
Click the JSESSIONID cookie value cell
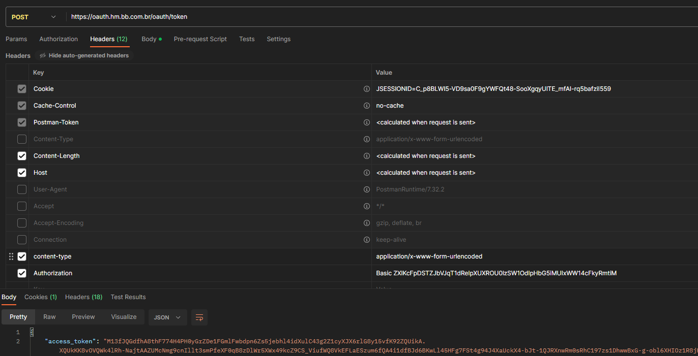[x=535, y=89]
